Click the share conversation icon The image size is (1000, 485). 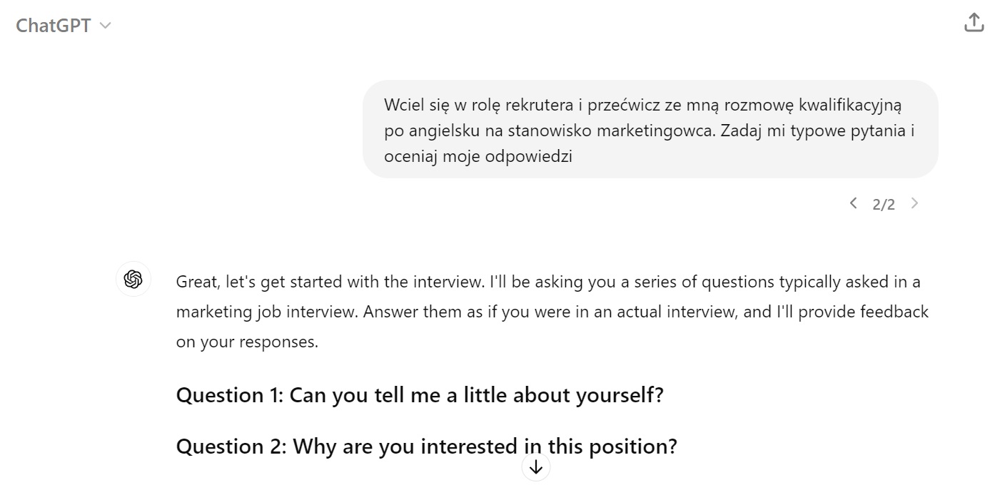coord(974,23)
